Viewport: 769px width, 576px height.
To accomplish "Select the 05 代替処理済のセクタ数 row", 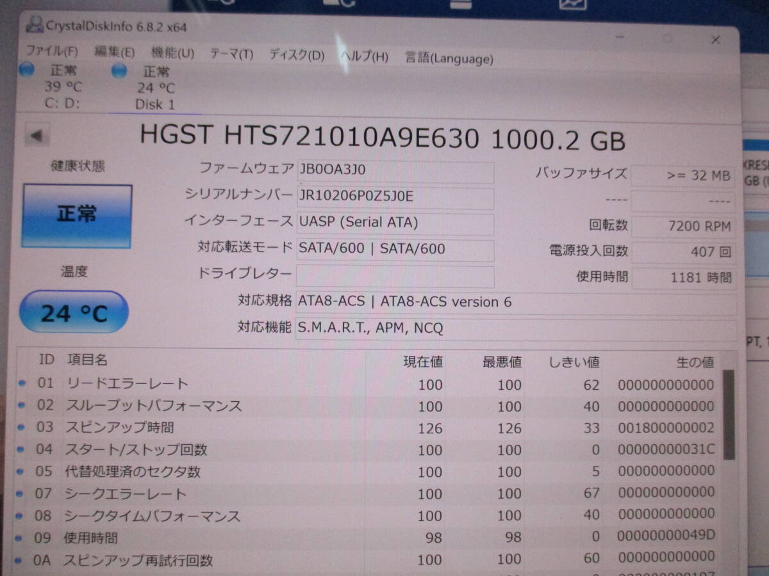I will 367,472.
